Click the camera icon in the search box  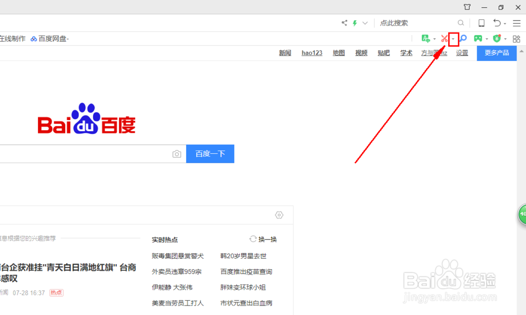(177, 154)
